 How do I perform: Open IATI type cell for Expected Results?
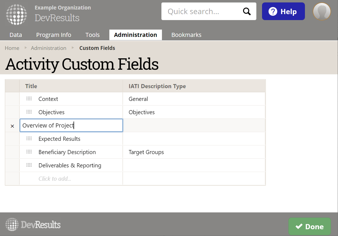[x=194, y=139]
